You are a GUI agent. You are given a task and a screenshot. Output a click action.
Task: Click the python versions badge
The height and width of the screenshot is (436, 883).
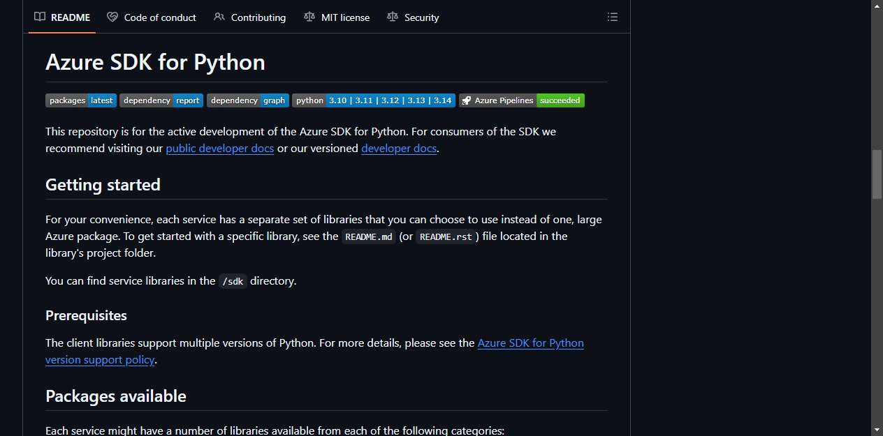tap(374, 100)
